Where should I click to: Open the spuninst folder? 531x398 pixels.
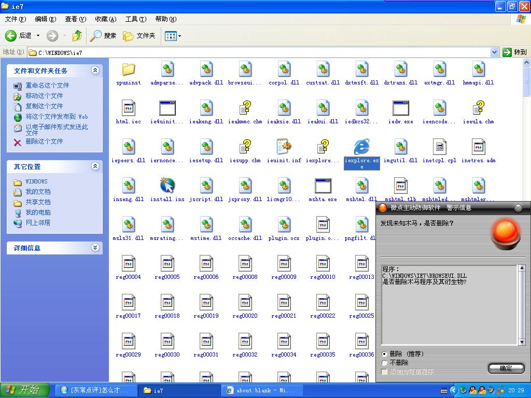[129, 69]
